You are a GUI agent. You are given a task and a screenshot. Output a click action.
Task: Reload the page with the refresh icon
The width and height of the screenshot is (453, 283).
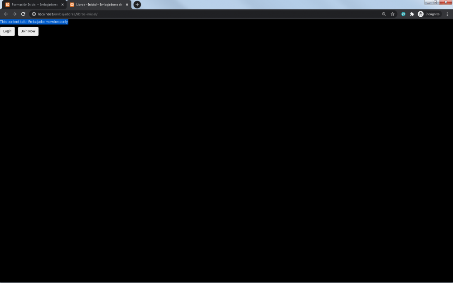(23, 14)
